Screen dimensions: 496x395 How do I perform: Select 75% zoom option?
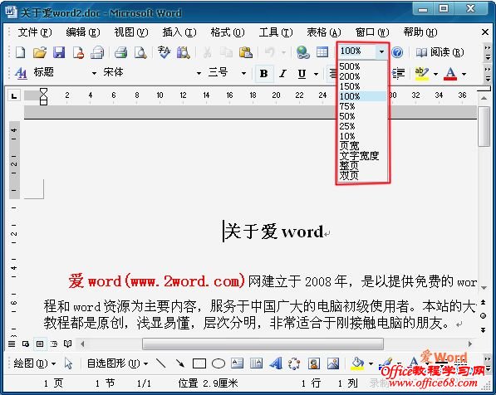tap(362, 106)
